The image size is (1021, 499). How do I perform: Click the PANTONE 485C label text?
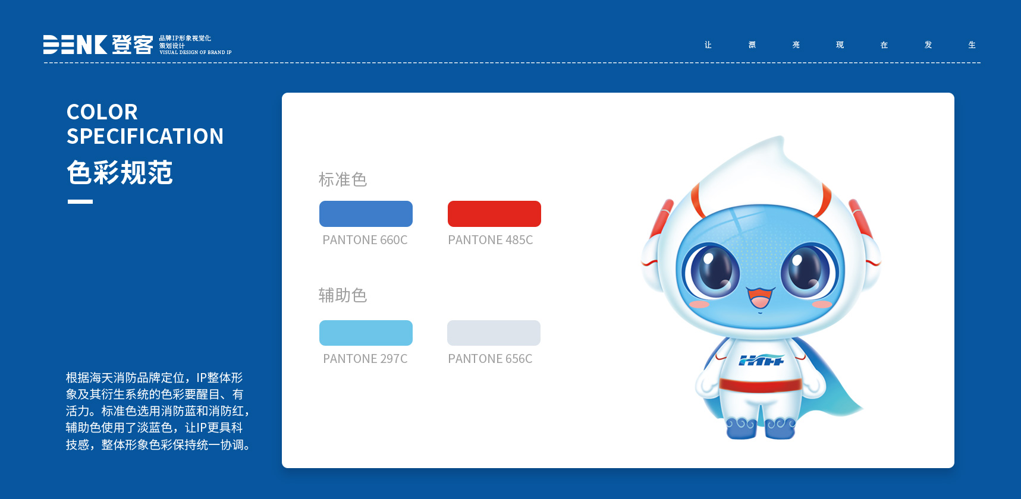click(x=491, y=240)
